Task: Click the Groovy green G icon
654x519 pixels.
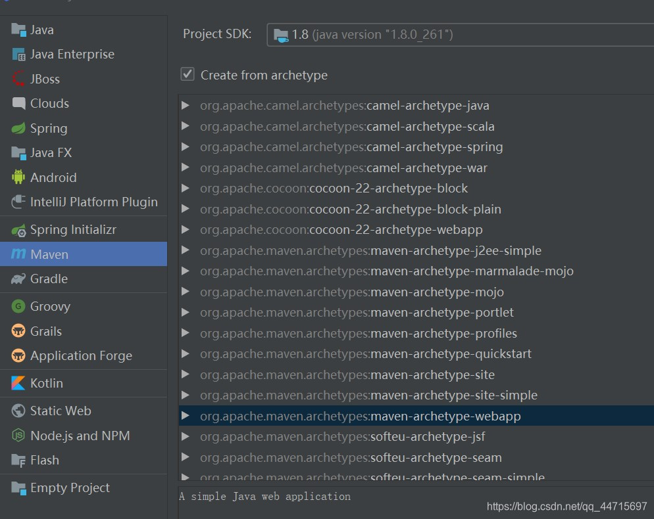Action: pyautogui.click(x=18, y=307)
